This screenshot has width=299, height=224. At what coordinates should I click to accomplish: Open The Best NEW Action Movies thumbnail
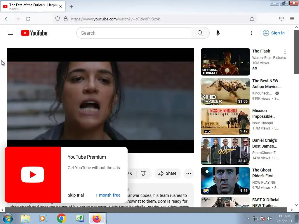click(x=225, y=91)
